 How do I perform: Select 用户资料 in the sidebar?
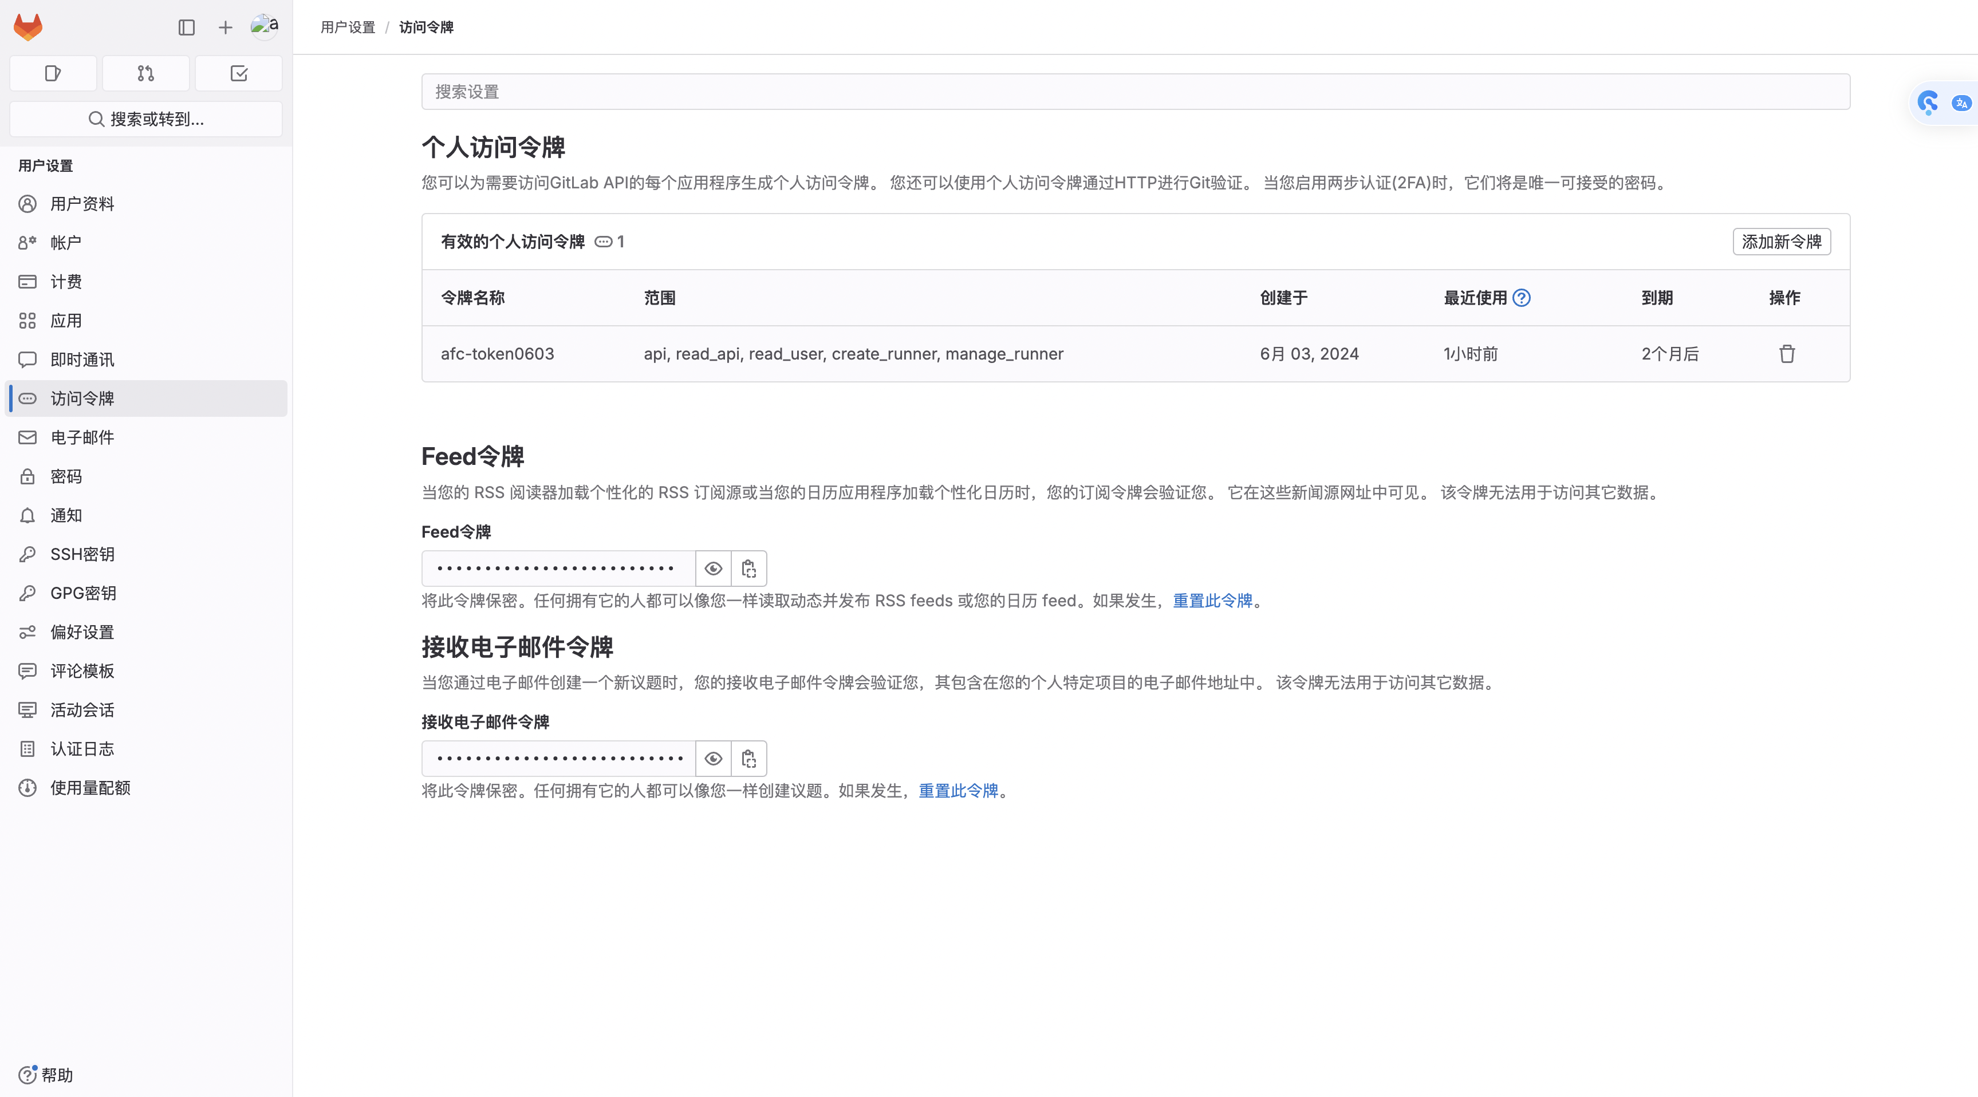82,203
